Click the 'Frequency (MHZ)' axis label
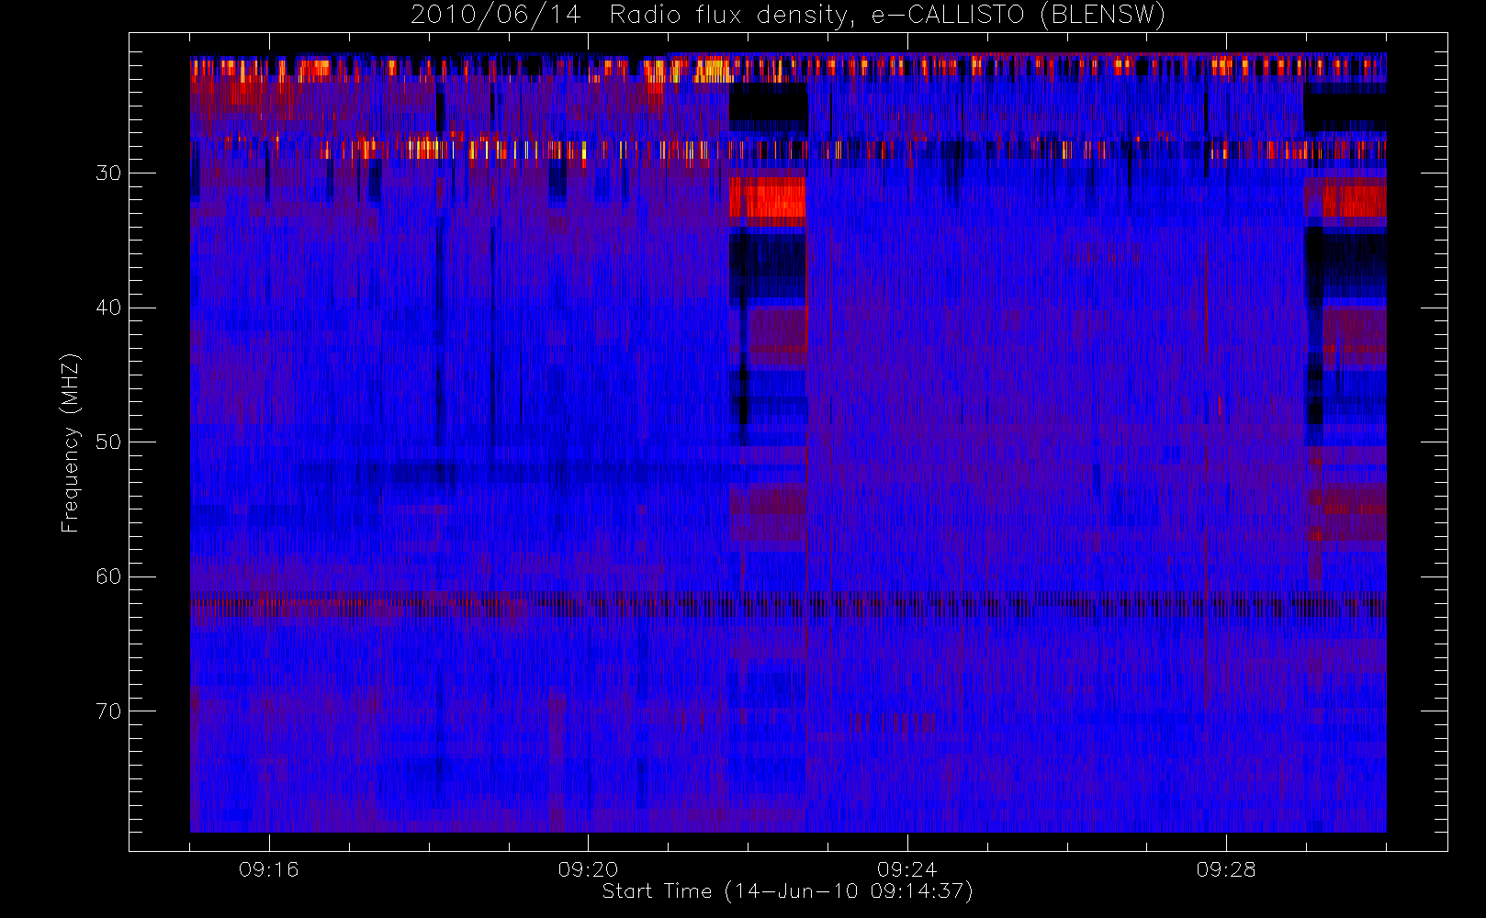The image size is (1486, 918). (x=71, y=442)
